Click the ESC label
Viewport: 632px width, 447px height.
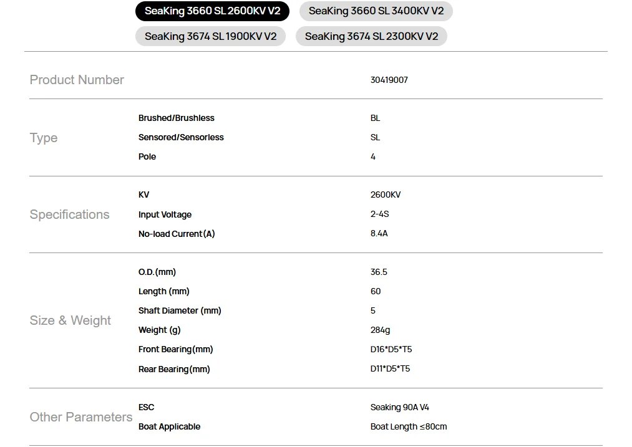click(x=147, y=407)
